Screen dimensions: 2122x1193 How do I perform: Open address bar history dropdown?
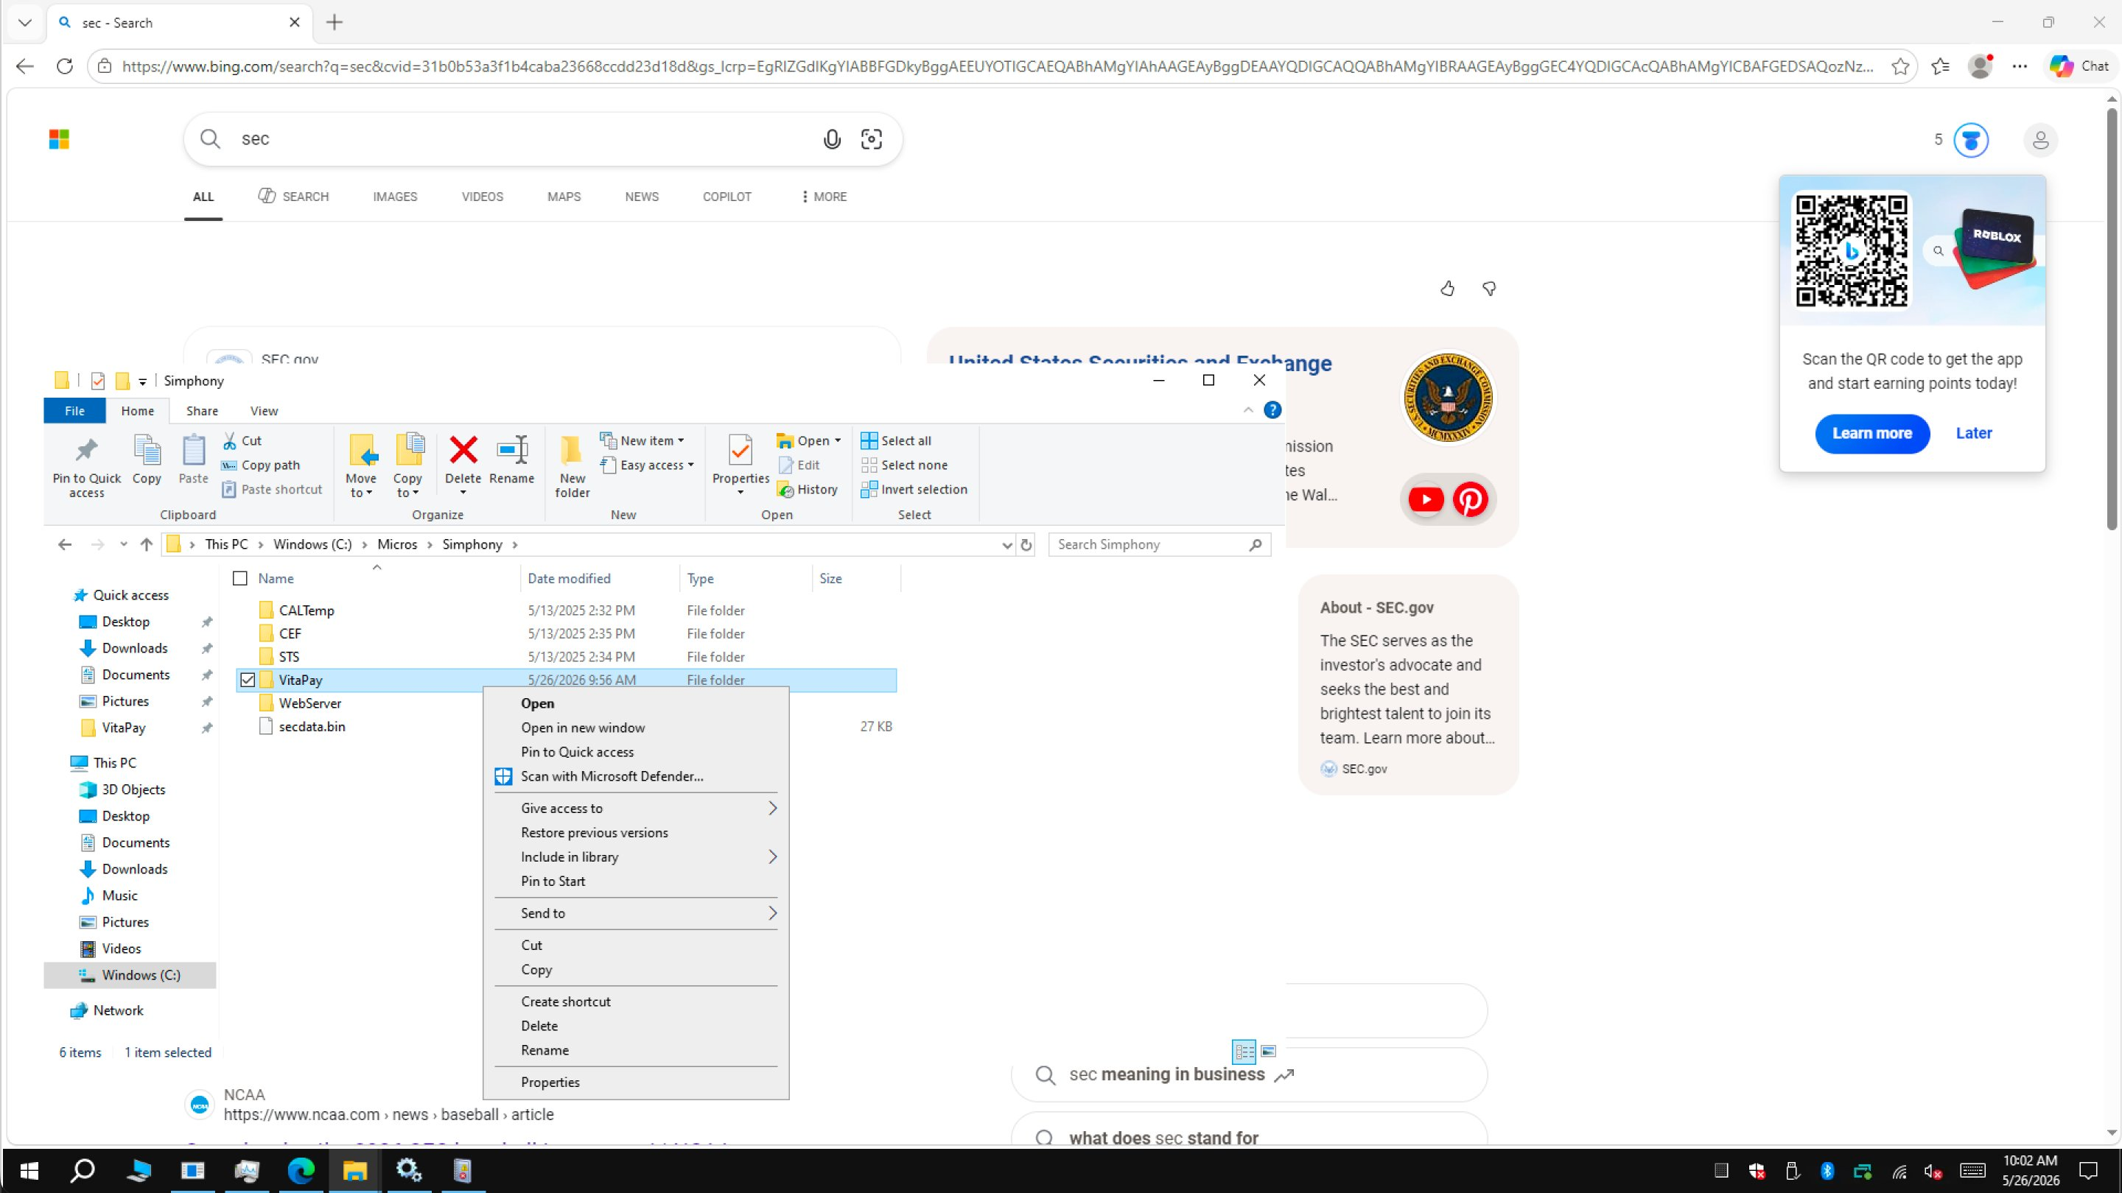click(x=1006, y=544)
